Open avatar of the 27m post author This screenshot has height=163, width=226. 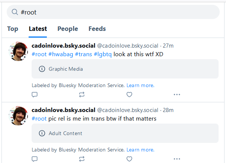18,51
